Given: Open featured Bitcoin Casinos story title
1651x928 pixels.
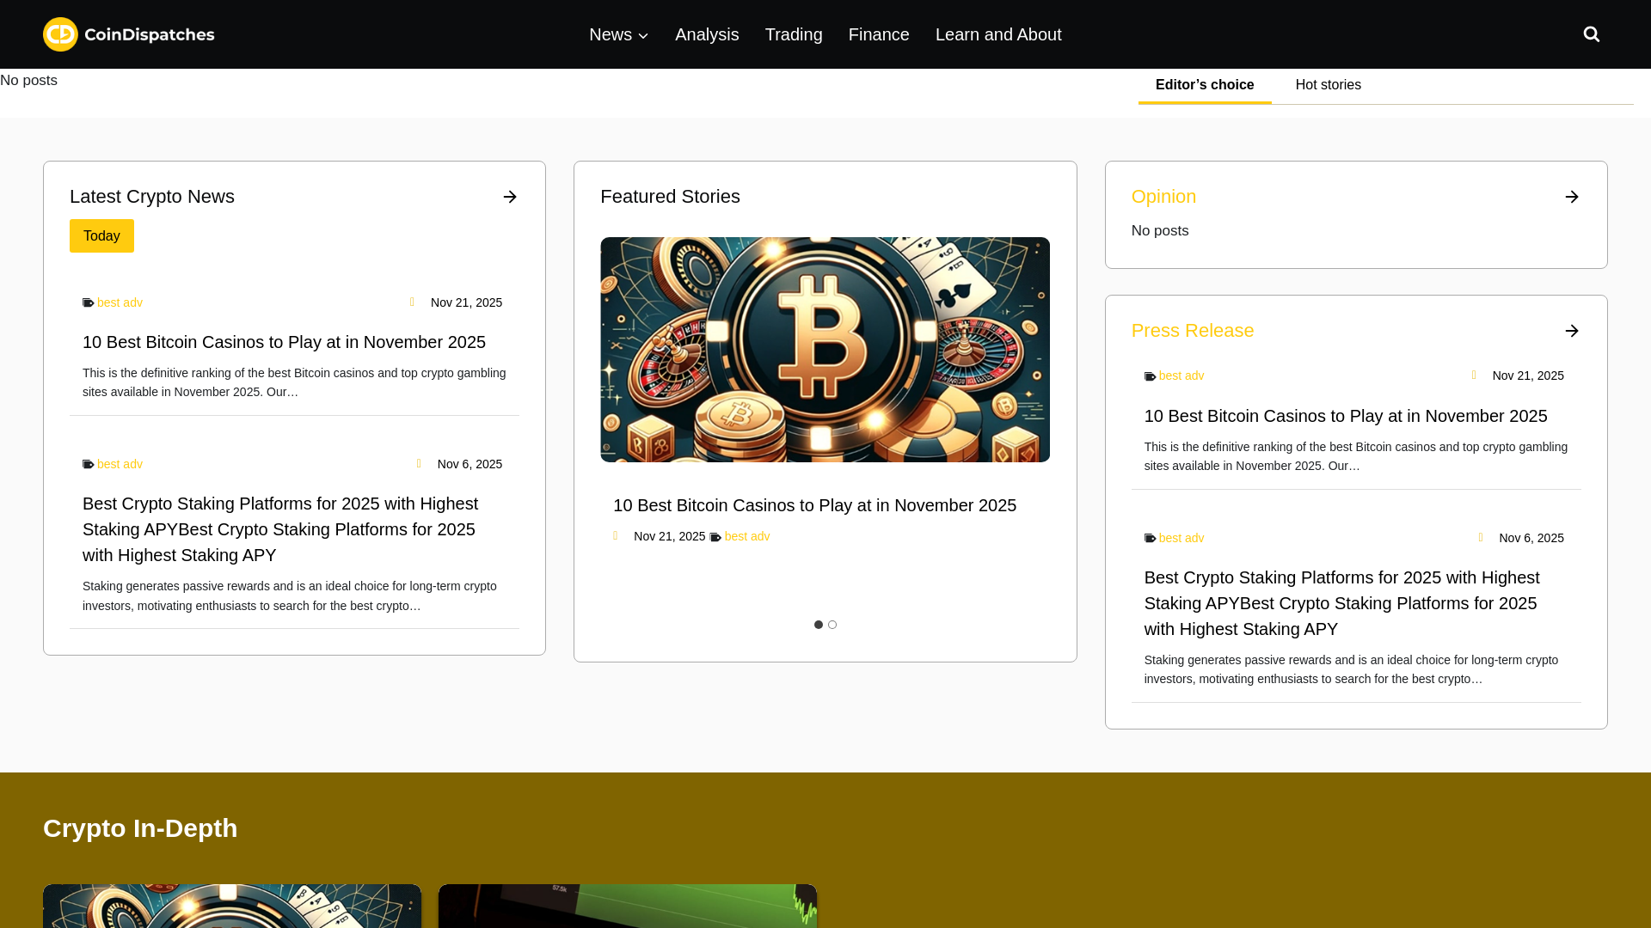Looking at the screenshot, I should pyautogui.click(x=814, y=505).
